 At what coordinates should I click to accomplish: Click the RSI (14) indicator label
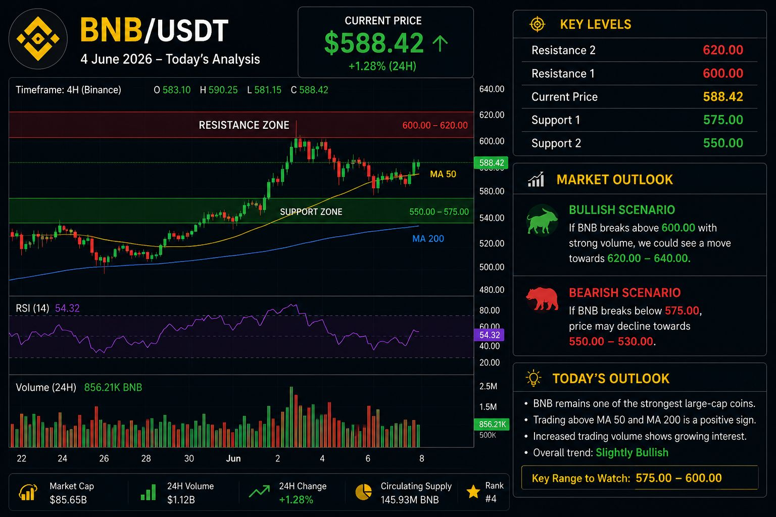tap(32, 308)
